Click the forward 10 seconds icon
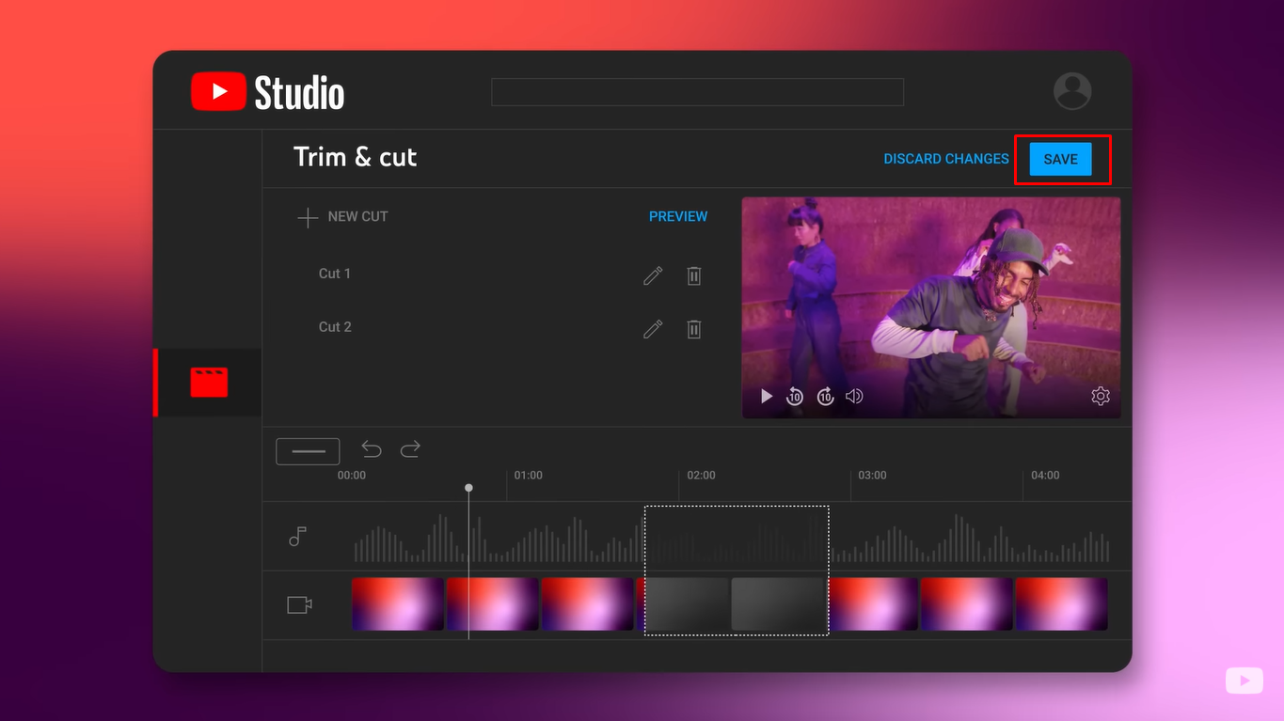Screen dimensions: 1284x721 click(x=825, y=396)
